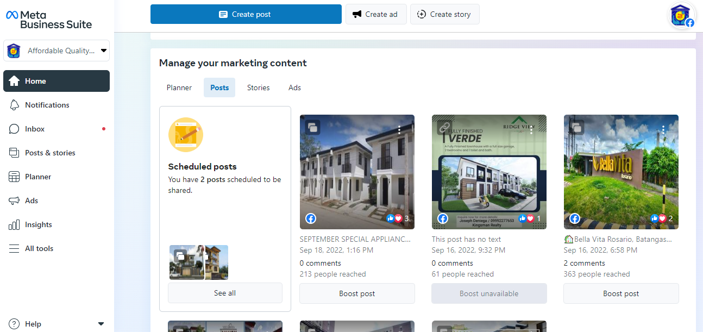Click the Create post button
Viewport: 703px width, 332px height.
coord(246,14)
